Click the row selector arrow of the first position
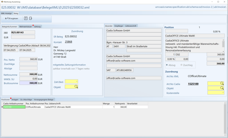 tap(2, 107)
